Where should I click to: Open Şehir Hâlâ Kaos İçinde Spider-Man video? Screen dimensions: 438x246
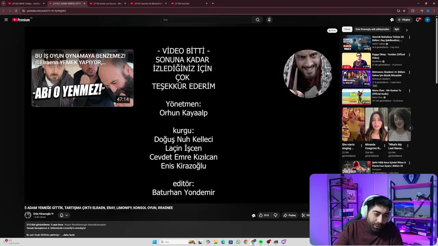[x=356, y=167]
